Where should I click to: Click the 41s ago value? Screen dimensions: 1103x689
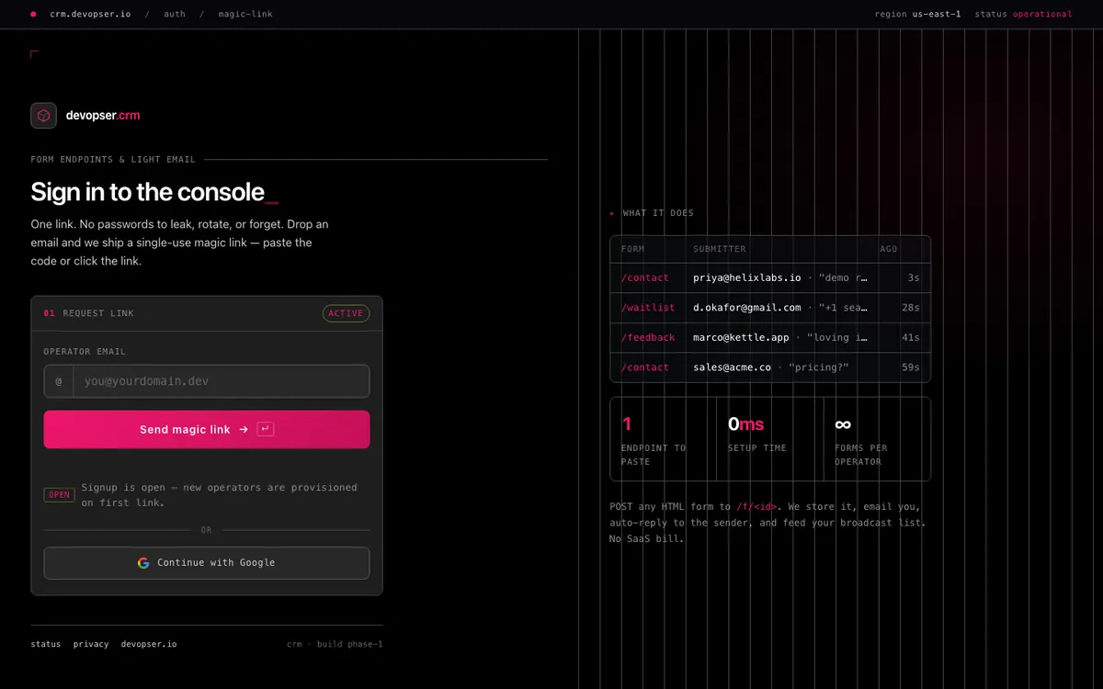coord(910,337)
